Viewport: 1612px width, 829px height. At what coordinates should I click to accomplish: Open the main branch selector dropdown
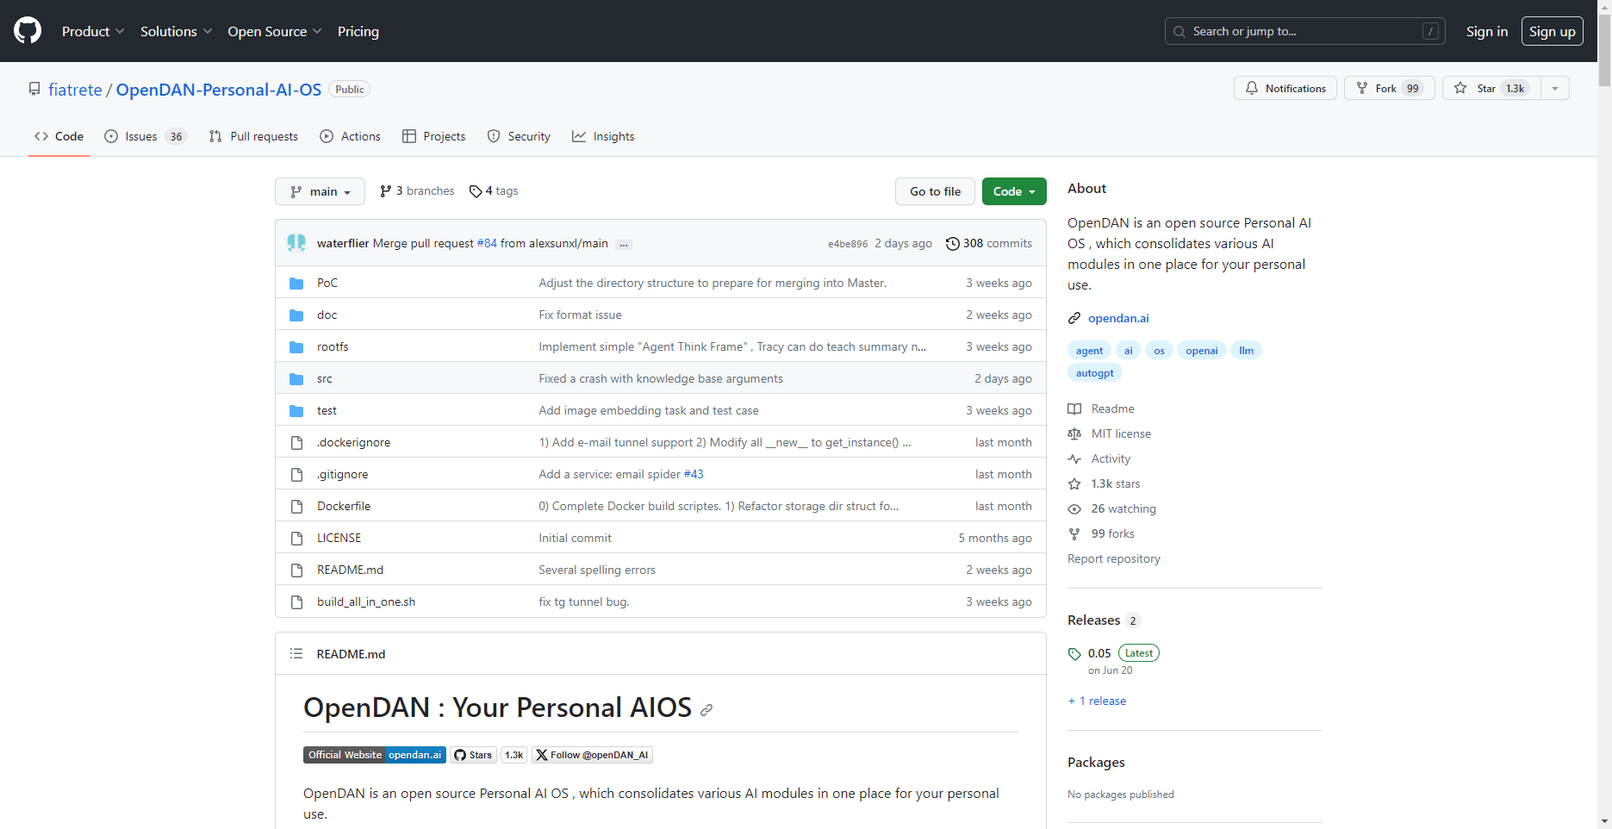click(x=320, y=191)
